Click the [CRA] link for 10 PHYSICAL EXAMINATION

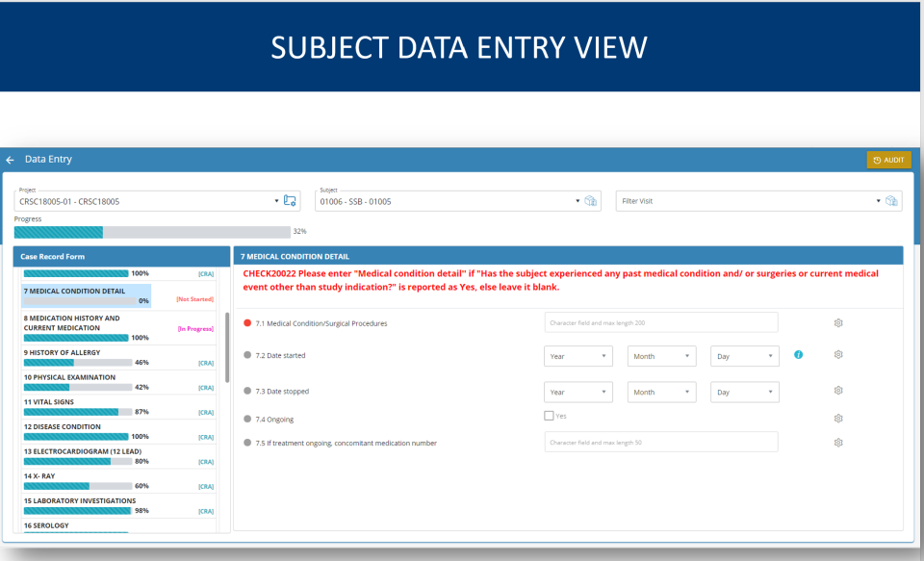(x=205, y=387)
